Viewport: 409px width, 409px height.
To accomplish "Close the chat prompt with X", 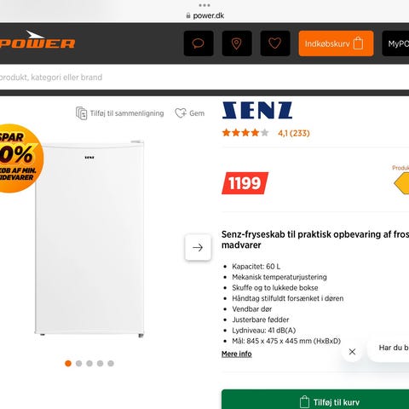I will (352, 352).
